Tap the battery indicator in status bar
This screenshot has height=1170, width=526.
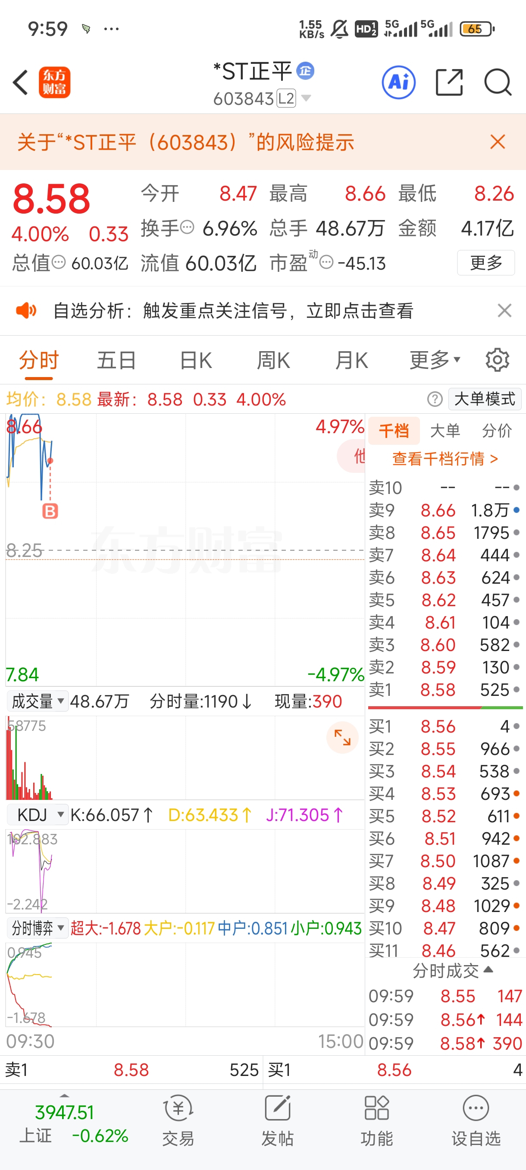click(x=476, y=29)
